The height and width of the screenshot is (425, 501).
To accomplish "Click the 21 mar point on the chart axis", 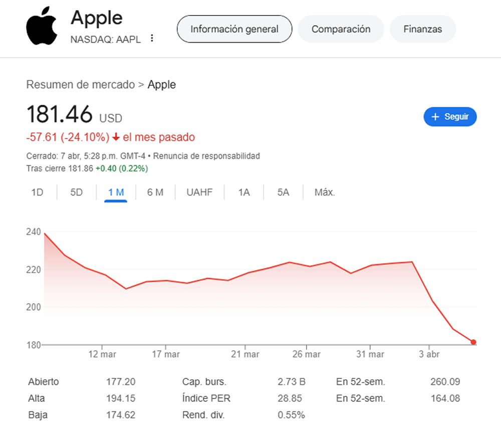I will click(x=245, y=354).
